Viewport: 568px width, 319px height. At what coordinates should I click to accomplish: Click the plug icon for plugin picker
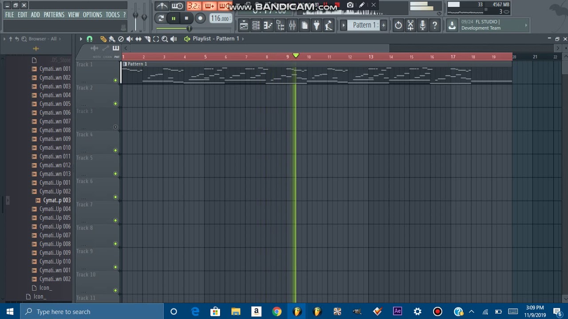[x=316, y=26]
